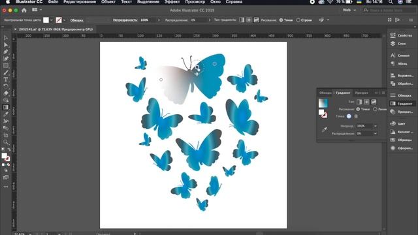Open Edit Toolbar three-dots button

click(x=6, y=187)
